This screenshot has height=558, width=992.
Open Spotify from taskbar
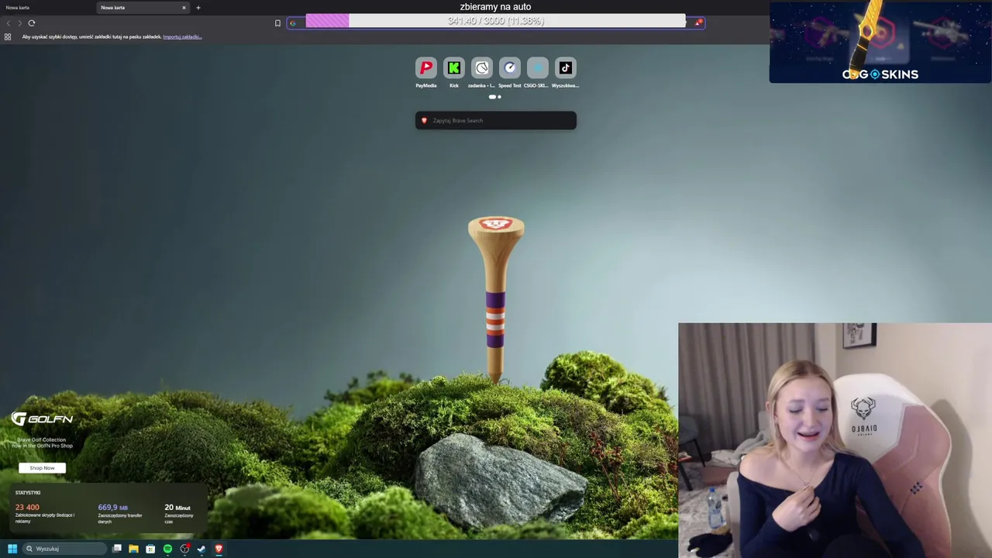[167, 549]
